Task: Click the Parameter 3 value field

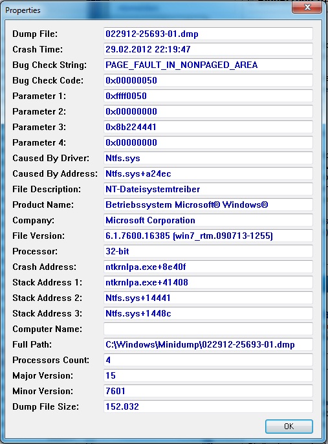Action: [x=208, y=127]
